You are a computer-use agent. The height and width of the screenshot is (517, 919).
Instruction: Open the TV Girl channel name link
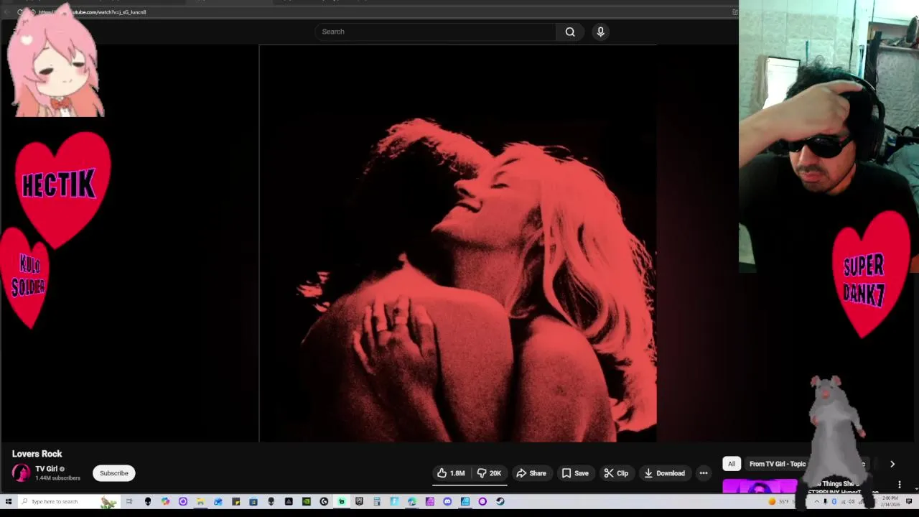click(46, 469)
